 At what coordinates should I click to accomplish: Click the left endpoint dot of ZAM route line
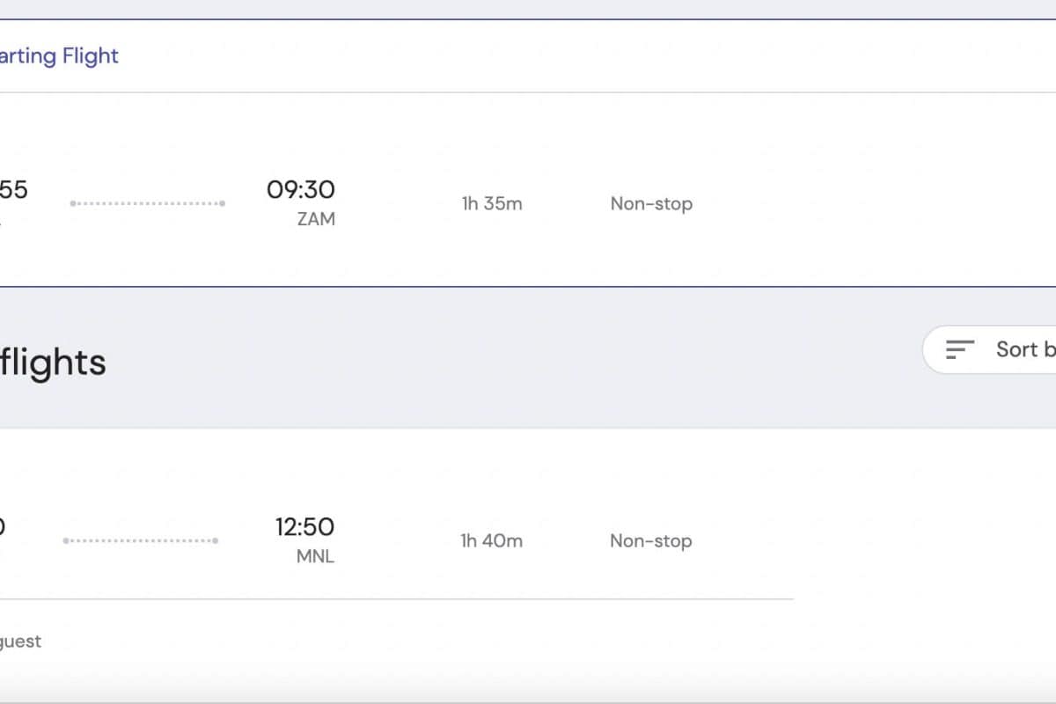[x=73, y=203]
